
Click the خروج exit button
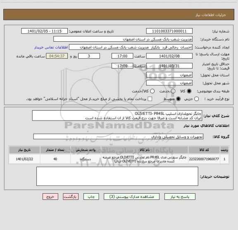[x=50, y=197]
